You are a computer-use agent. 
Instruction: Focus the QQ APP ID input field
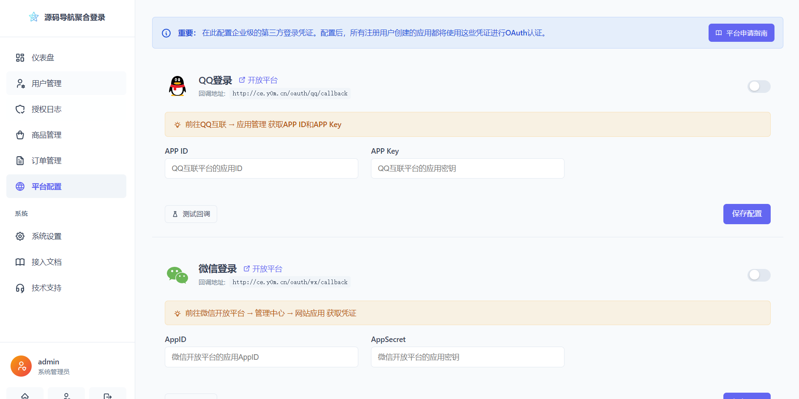click(x=261, y=168)
